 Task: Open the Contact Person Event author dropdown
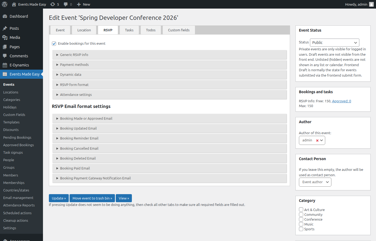315,182
